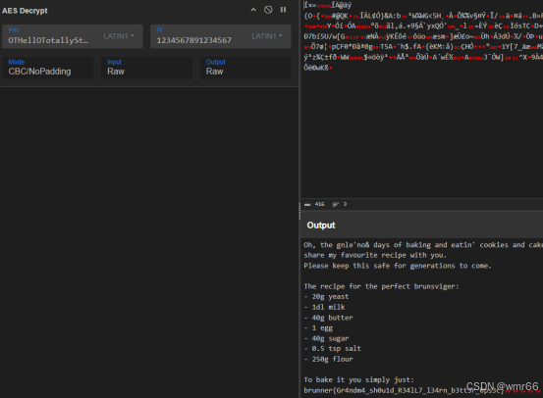543x398 pixels.
Task: Click the "- 0.5 tsp salt" output line
Action: [x=333, y=349]
